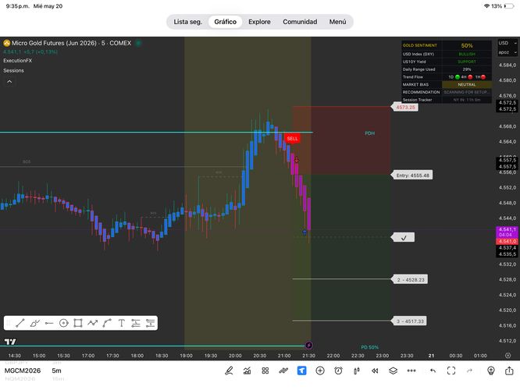The image size is (520, 390).
Task: Open the three-dots more options
Action: pos(411,370)
